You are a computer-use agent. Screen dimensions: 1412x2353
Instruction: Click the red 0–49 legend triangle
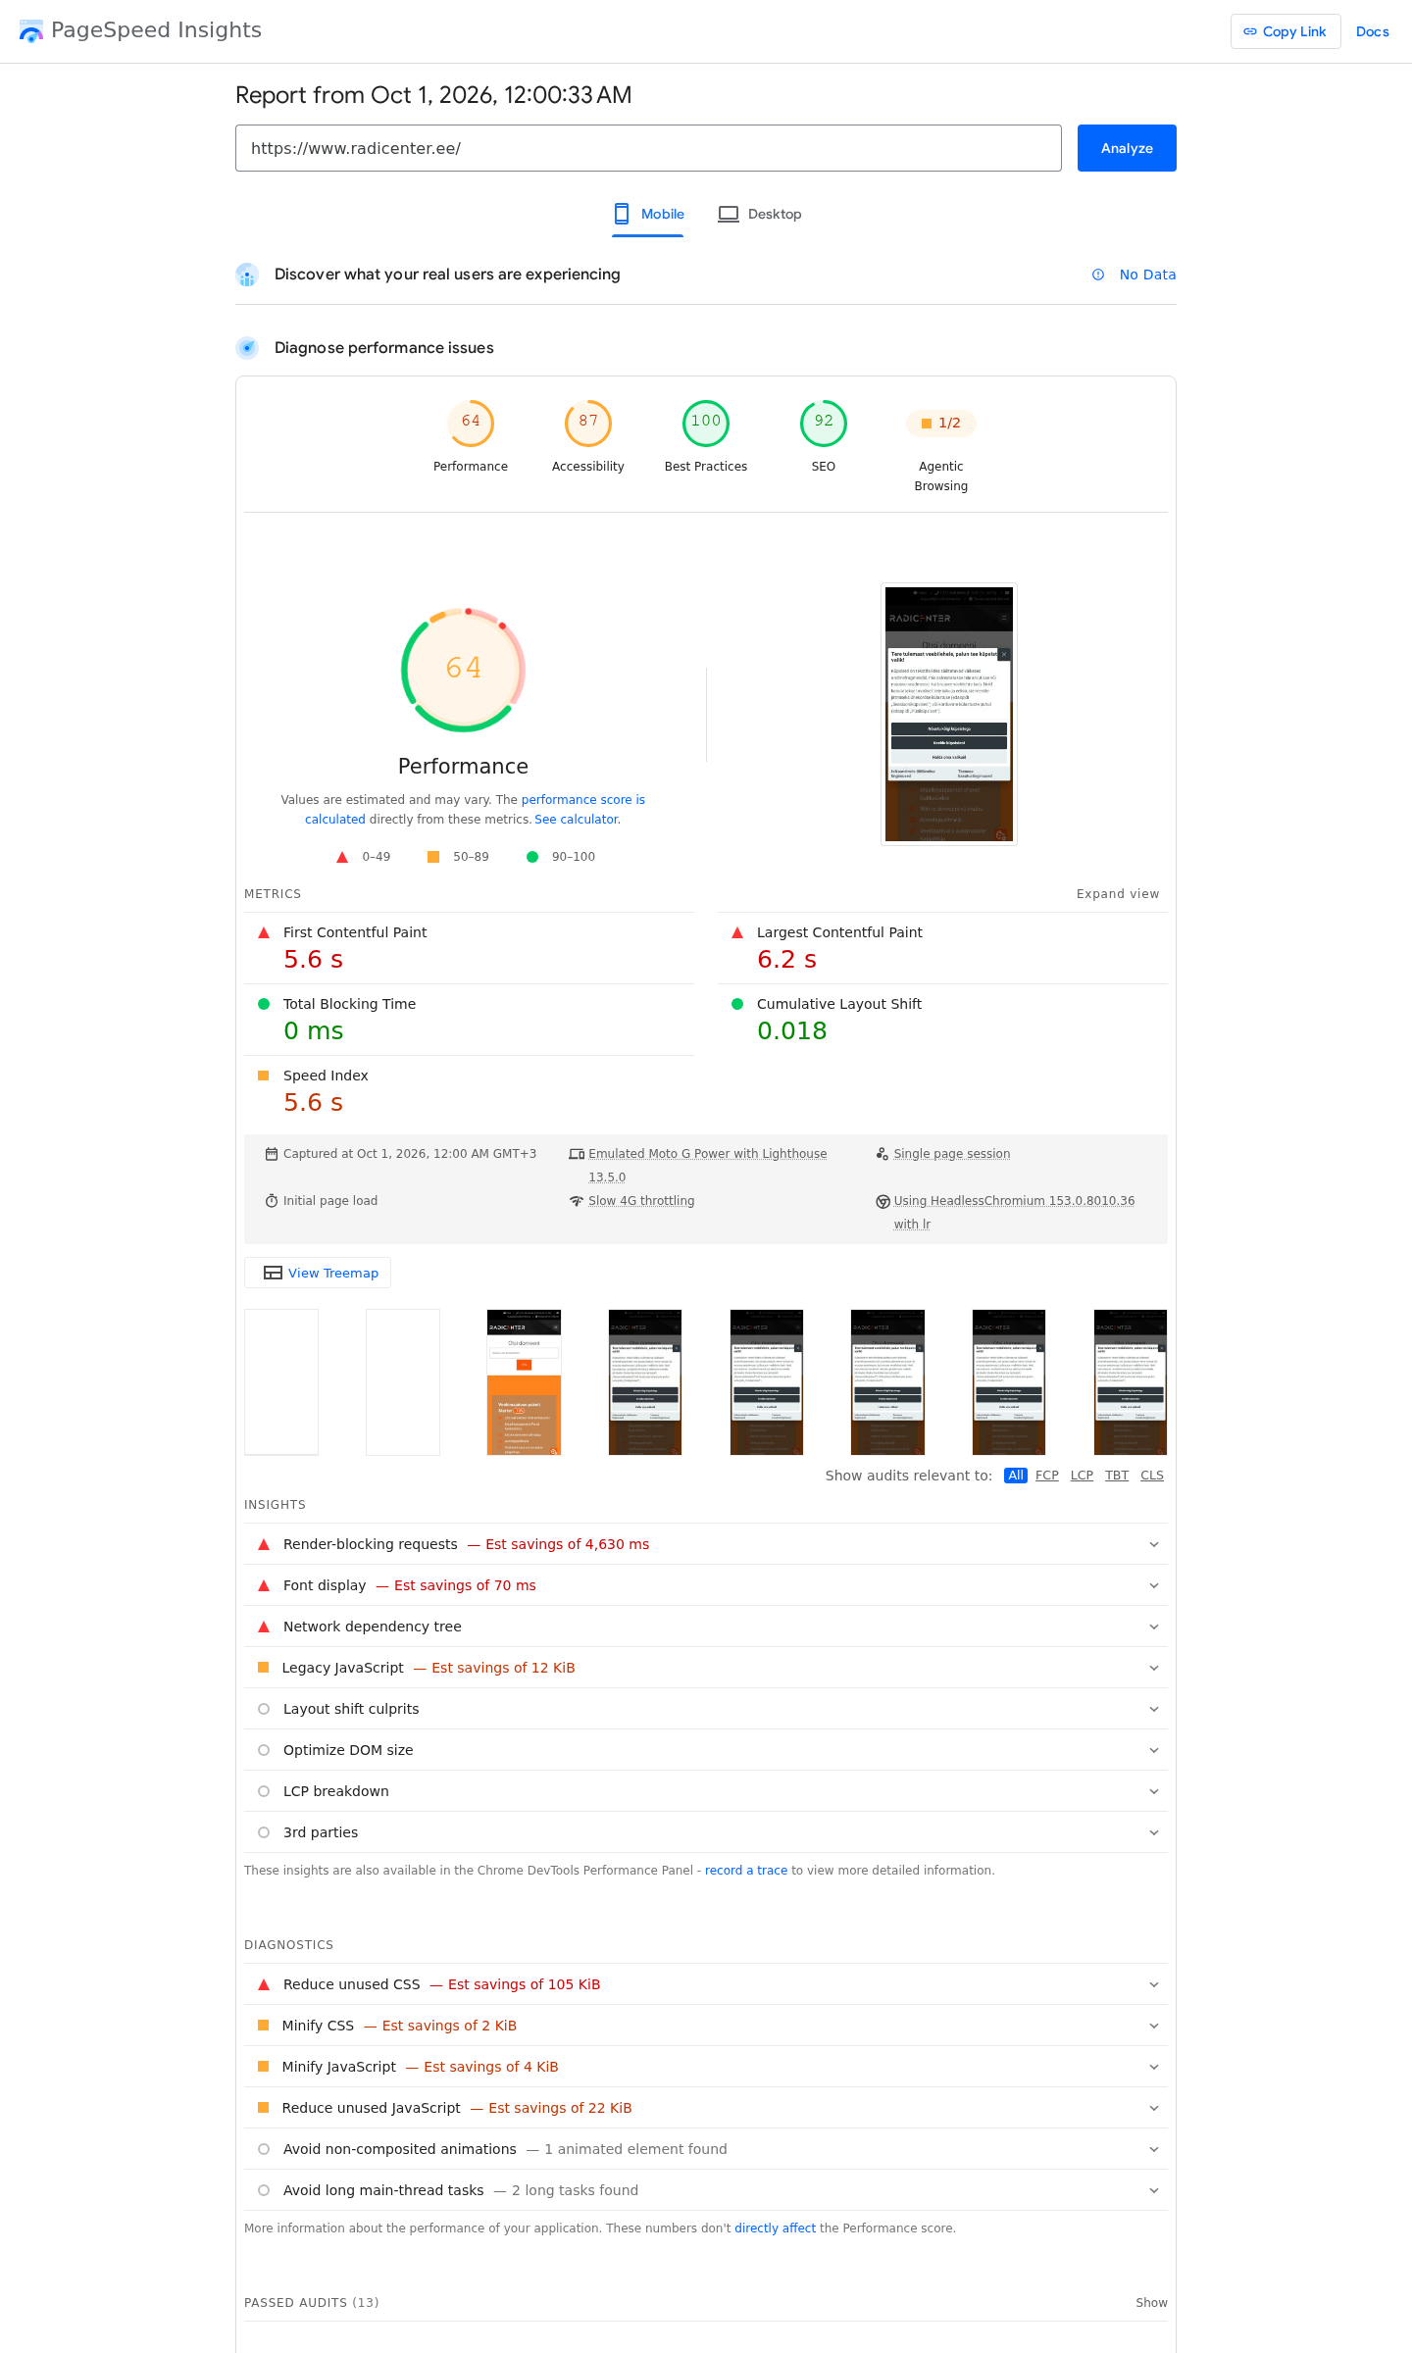[x=342, y=857]
